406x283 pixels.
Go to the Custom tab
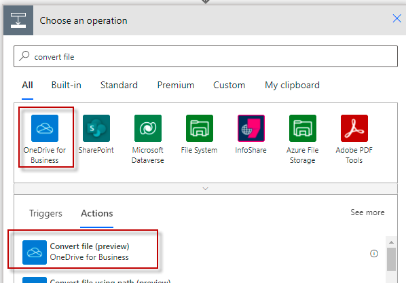point(229,86)
